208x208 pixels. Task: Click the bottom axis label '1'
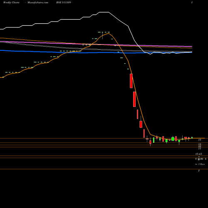(x=199, y=171)
